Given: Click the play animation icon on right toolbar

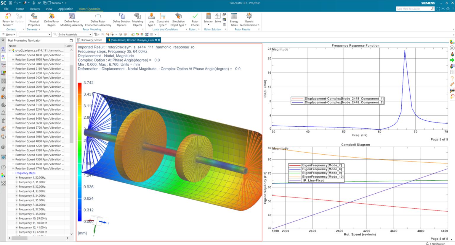Looking at the screenshot, I should tap(452, 48).
